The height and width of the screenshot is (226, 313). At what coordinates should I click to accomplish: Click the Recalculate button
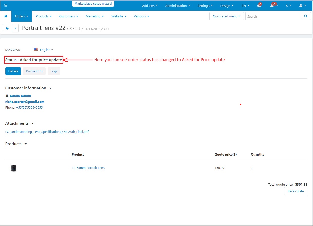(296, 191)
